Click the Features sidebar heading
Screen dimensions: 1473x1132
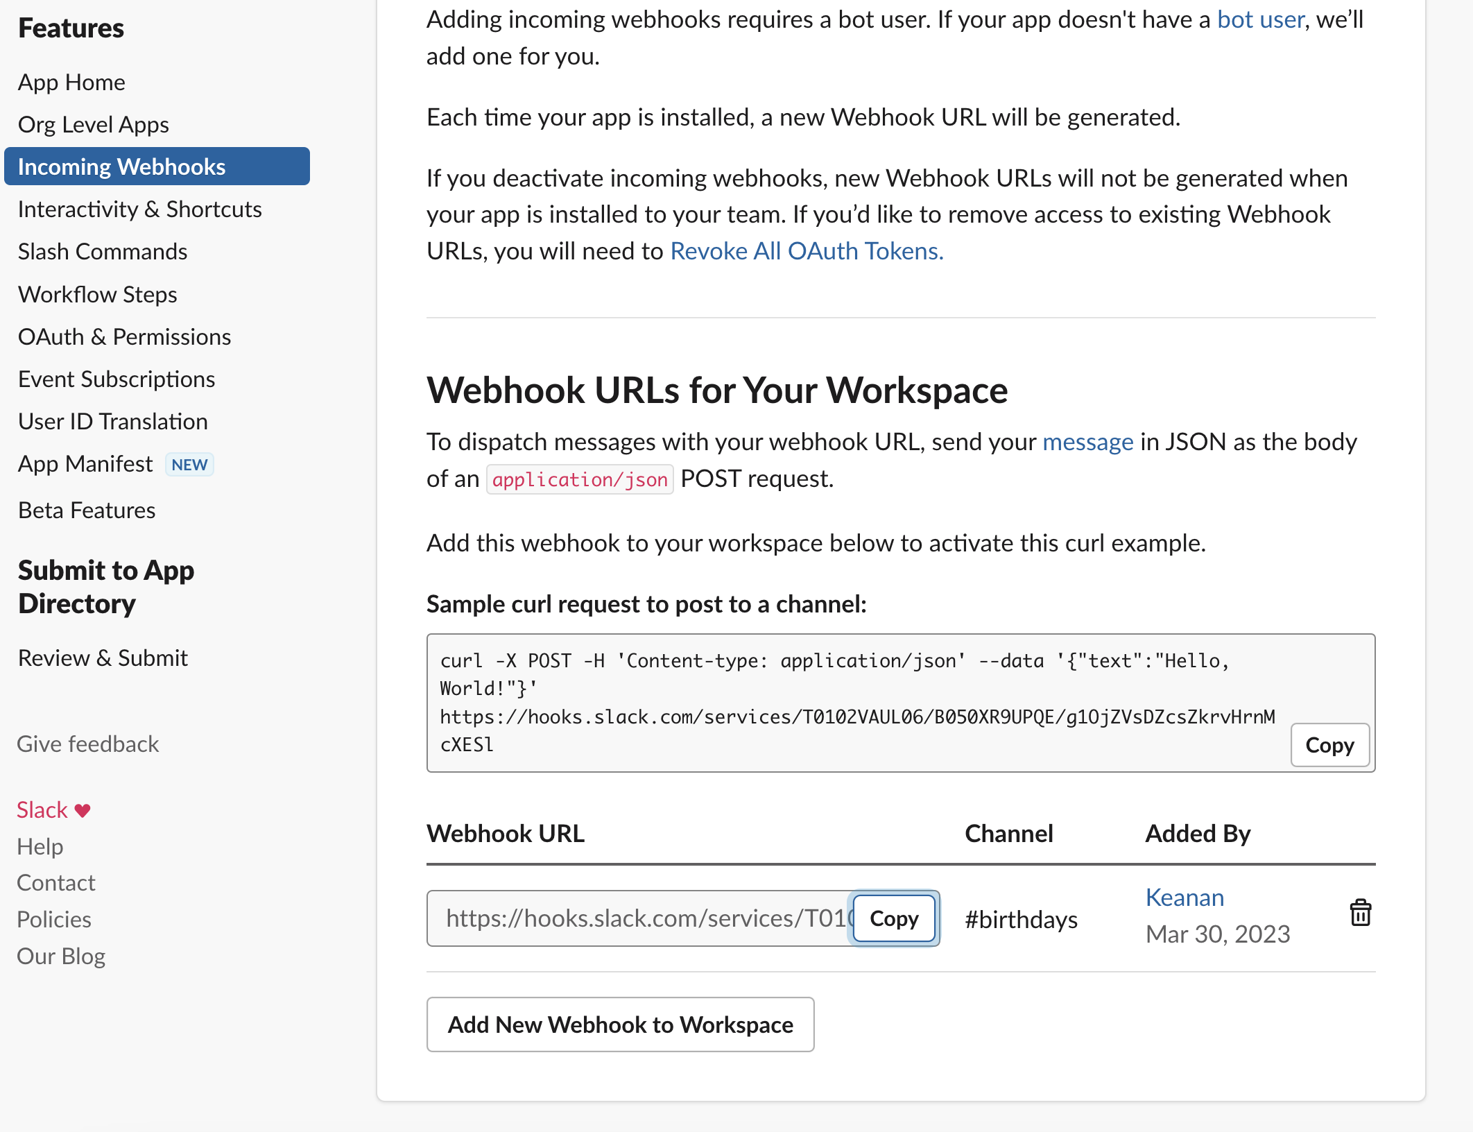point(71,28)
